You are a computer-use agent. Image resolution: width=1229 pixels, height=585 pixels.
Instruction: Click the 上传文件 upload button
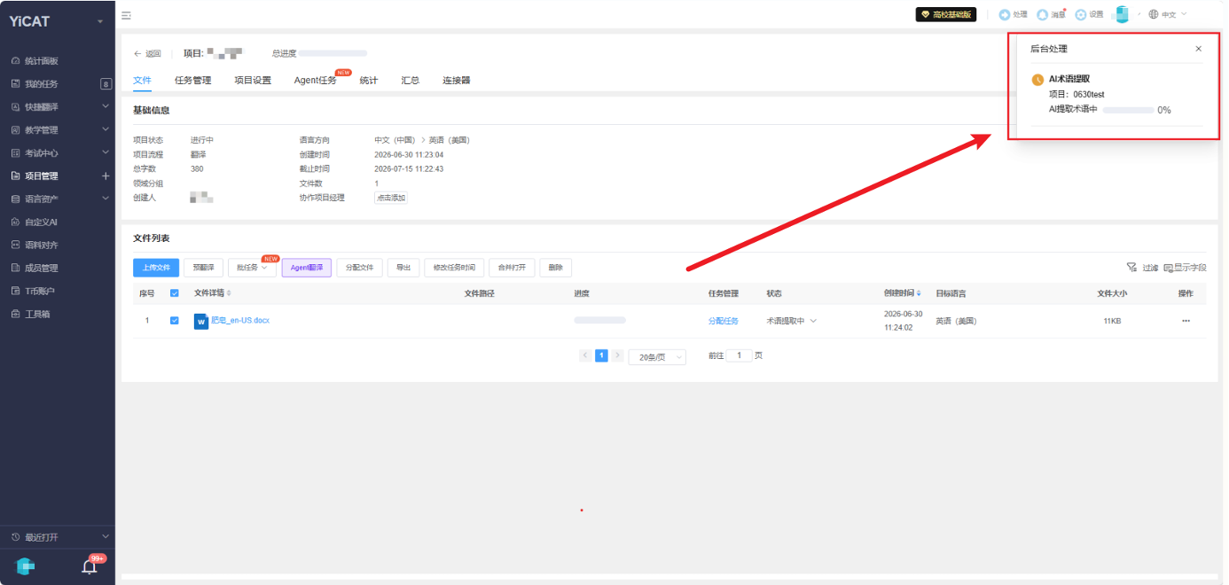point(156,268)
